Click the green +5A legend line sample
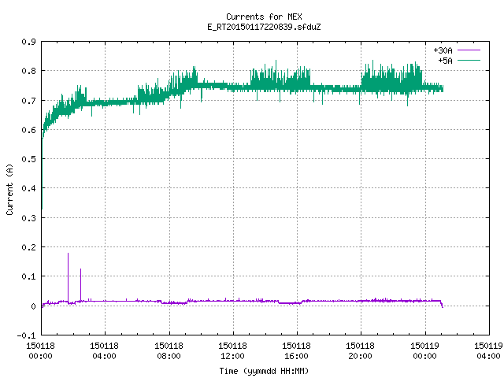The height and width of the screenshot is (378, 504). pyautogui.click(x=469, y=60)
